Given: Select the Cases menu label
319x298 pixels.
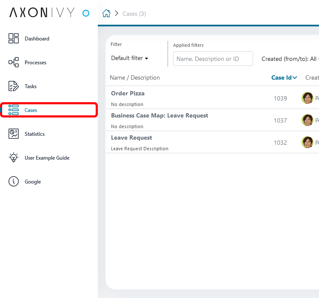Looking at the screenshot, I should tap(31, 110).
